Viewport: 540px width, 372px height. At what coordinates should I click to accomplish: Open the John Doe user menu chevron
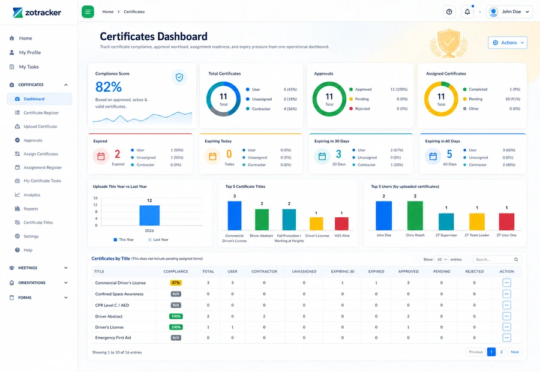click(x=527, y=12)
